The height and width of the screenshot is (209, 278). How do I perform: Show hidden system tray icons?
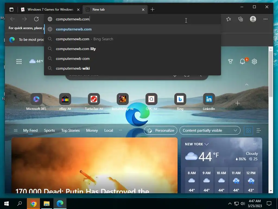pos(230,204)
